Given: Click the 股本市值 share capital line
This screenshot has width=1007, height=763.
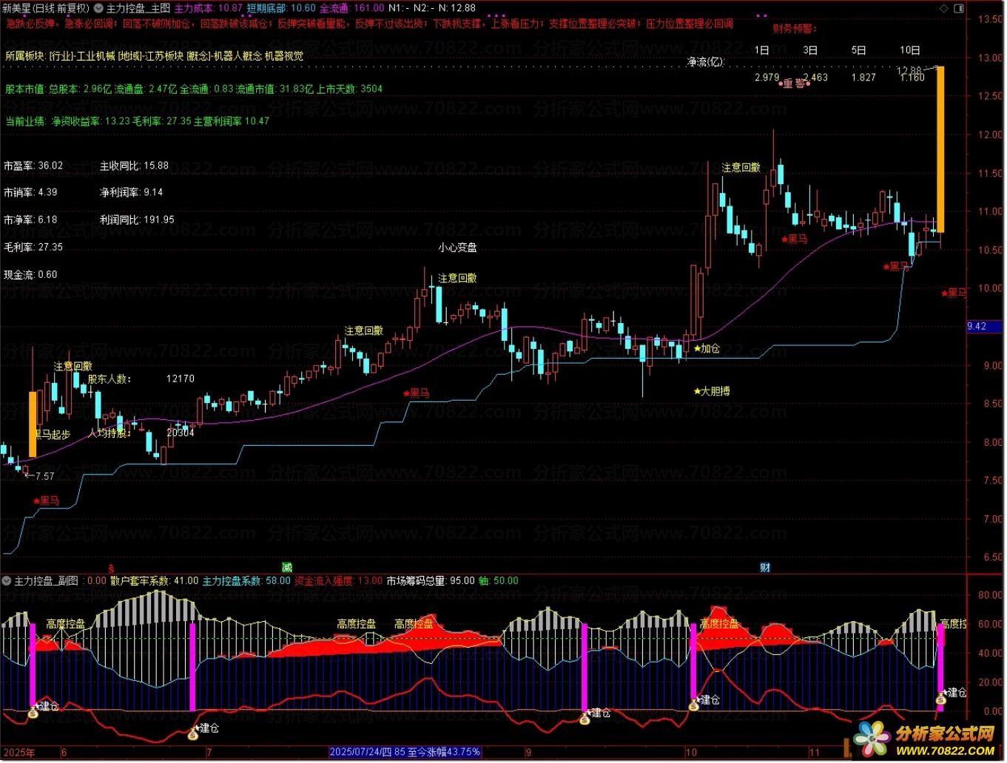Looking at the screenshot, I should (x=194, y=89).
